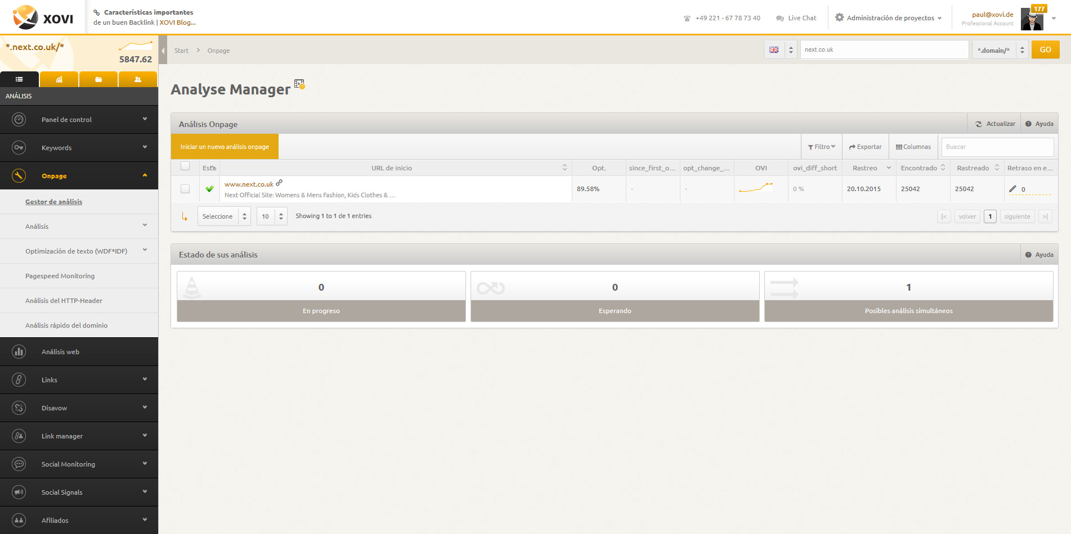Viewport: 1071px width, 534px height.
Task: Open Administración de proyectos menu
Action: (x=889, y=18)
